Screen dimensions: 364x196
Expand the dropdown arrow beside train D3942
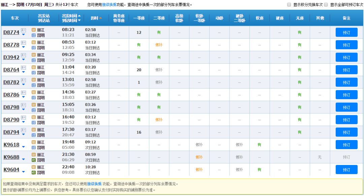[23, 59]
